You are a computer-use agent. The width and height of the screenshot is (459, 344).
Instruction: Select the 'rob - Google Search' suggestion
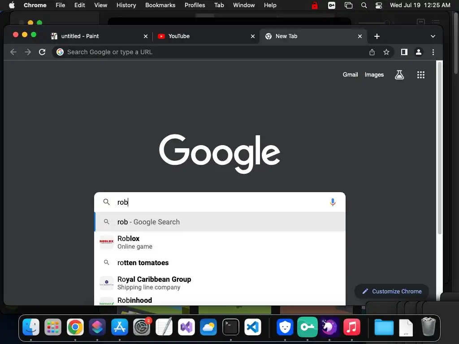(x=220, y=222)
